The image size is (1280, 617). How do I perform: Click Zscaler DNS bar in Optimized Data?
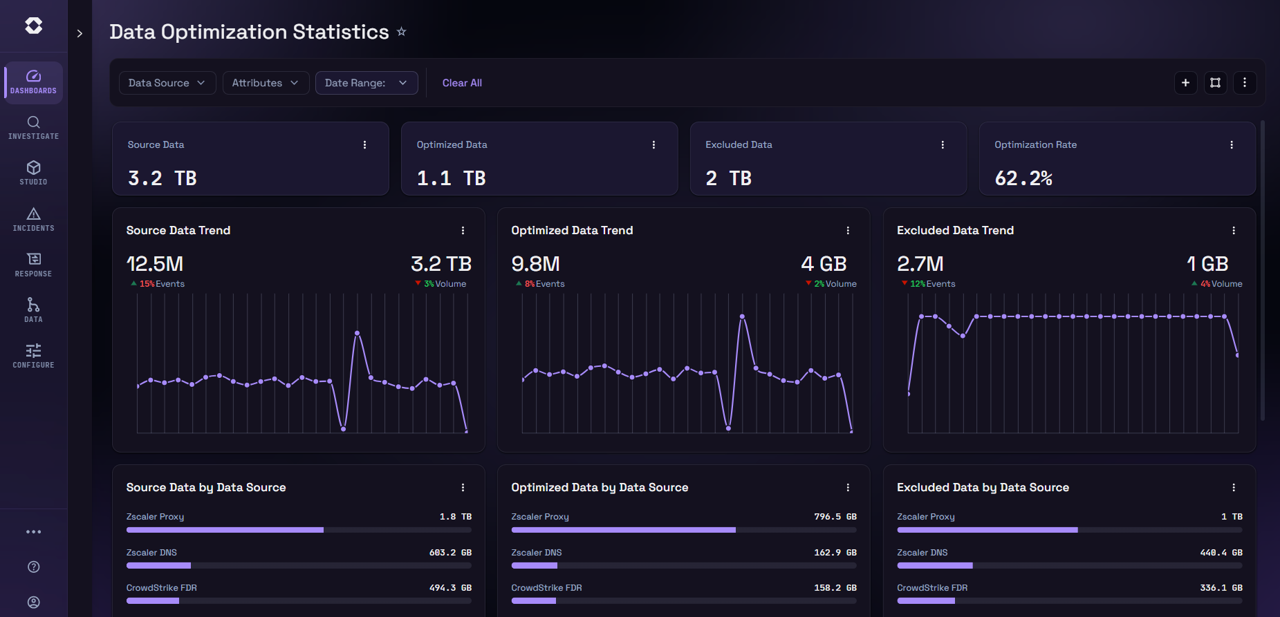pos(684,565)
